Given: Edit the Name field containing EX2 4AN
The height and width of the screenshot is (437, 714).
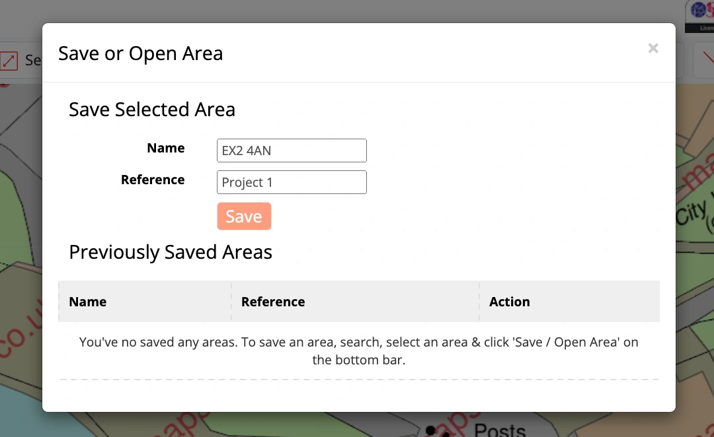Looking at the screenshot, I should coord(292,151).
